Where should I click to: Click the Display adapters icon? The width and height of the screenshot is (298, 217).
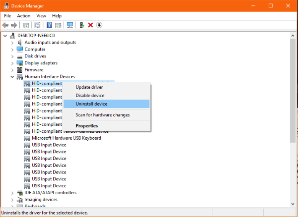coord(19,63)
